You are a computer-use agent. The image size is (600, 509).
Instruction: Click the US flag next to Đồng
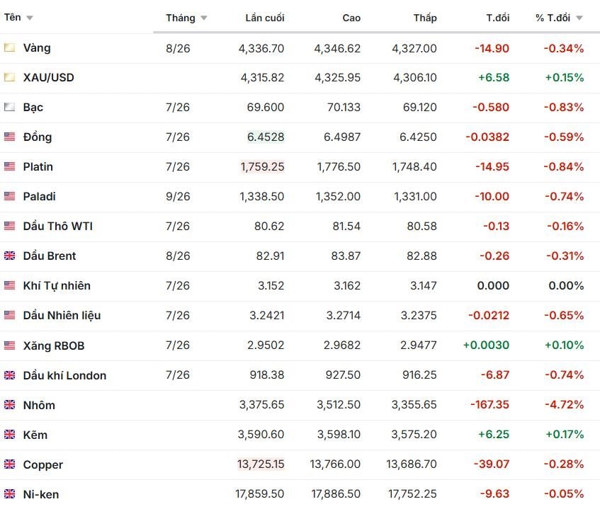click(x=10, y=137)
